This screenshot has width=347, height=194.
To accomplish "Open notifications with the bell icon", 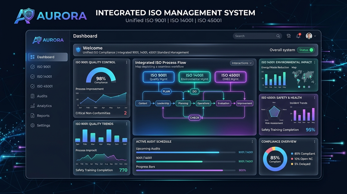I will coord(298,36).
